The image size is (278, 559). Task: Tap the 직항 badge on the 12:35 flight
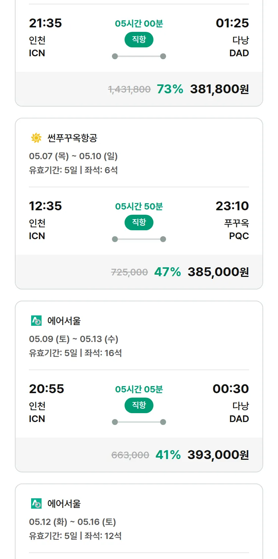(x=139, y=222)
